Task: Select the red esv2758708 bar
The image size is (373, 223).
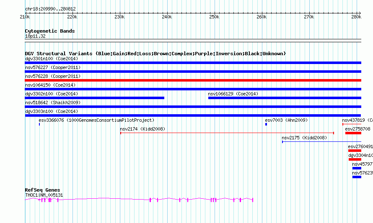Action: [353, 133]
